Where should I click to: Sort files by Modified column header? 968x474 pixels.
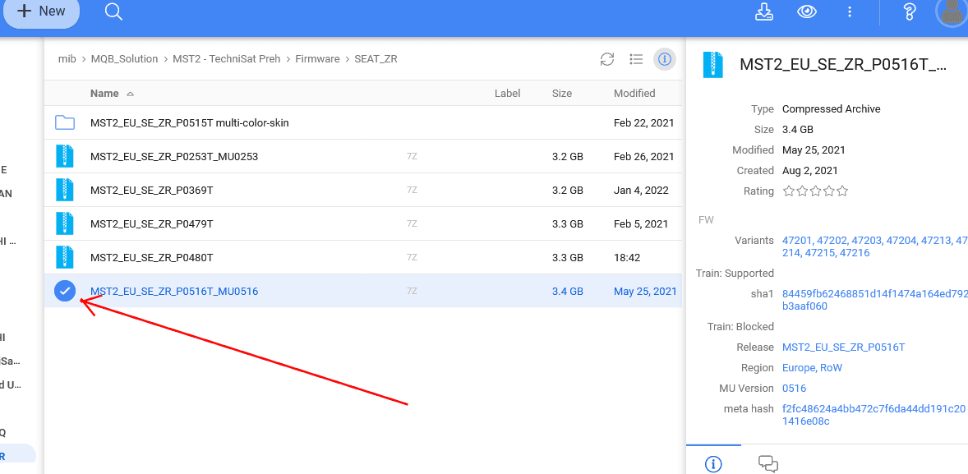634,94
